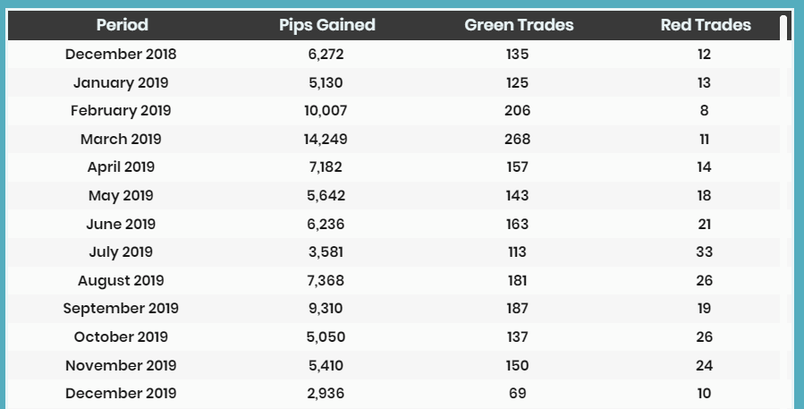
Task: Click the vertical scrollbar thumb
Action: (x=783, y=28)
